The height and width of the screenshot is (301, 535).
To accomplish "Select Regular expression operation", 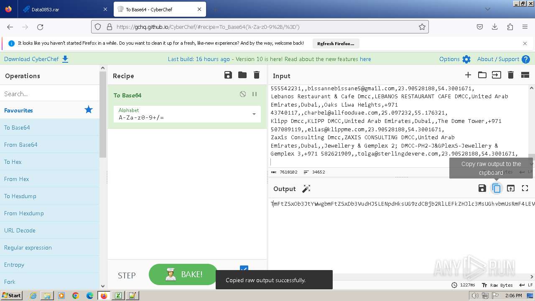I will pos(49,247).
